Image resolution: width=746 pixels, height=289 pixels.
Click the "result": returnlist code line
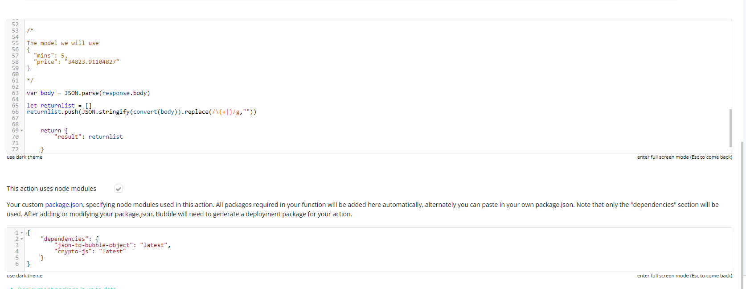tap(88, 137)
